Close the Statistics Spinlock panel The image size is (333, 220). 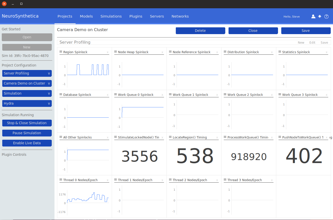[x=326, y=52]
